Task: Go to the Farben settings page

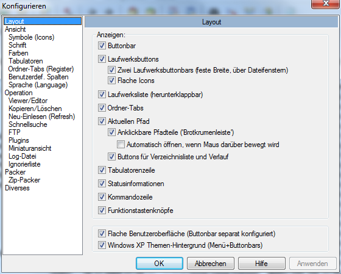Action: [18, 53]
